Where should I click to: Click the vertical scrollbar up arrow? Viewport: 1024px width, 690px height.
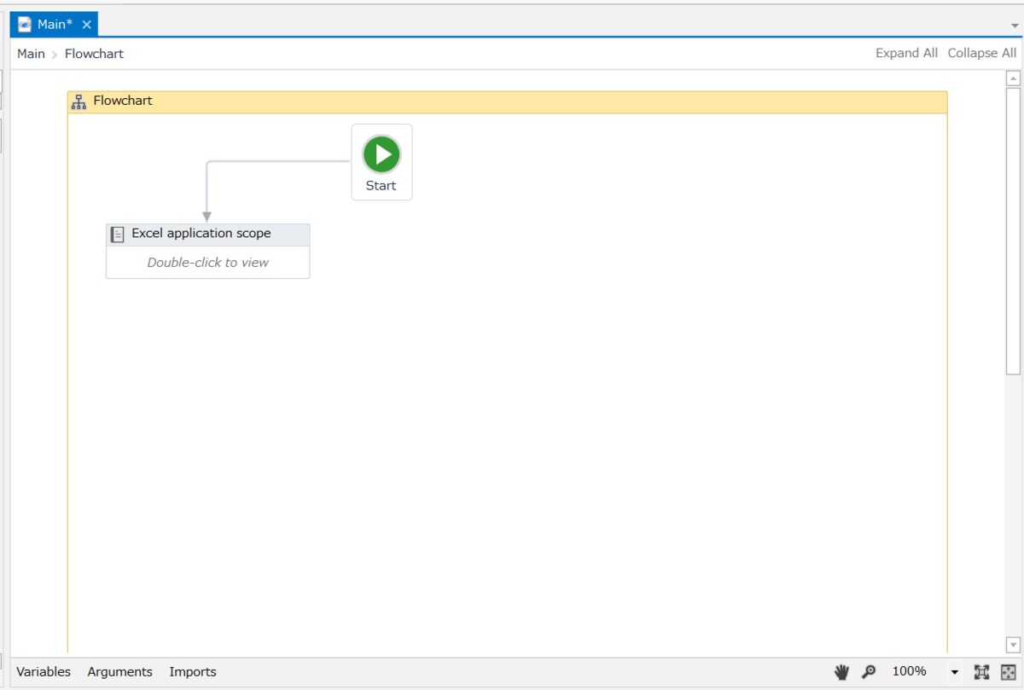click(x=1013, y=78)
